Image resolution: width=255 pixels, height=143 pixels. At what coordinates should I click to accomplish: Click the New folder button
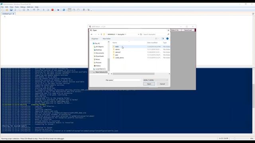(x=107, y=39)
